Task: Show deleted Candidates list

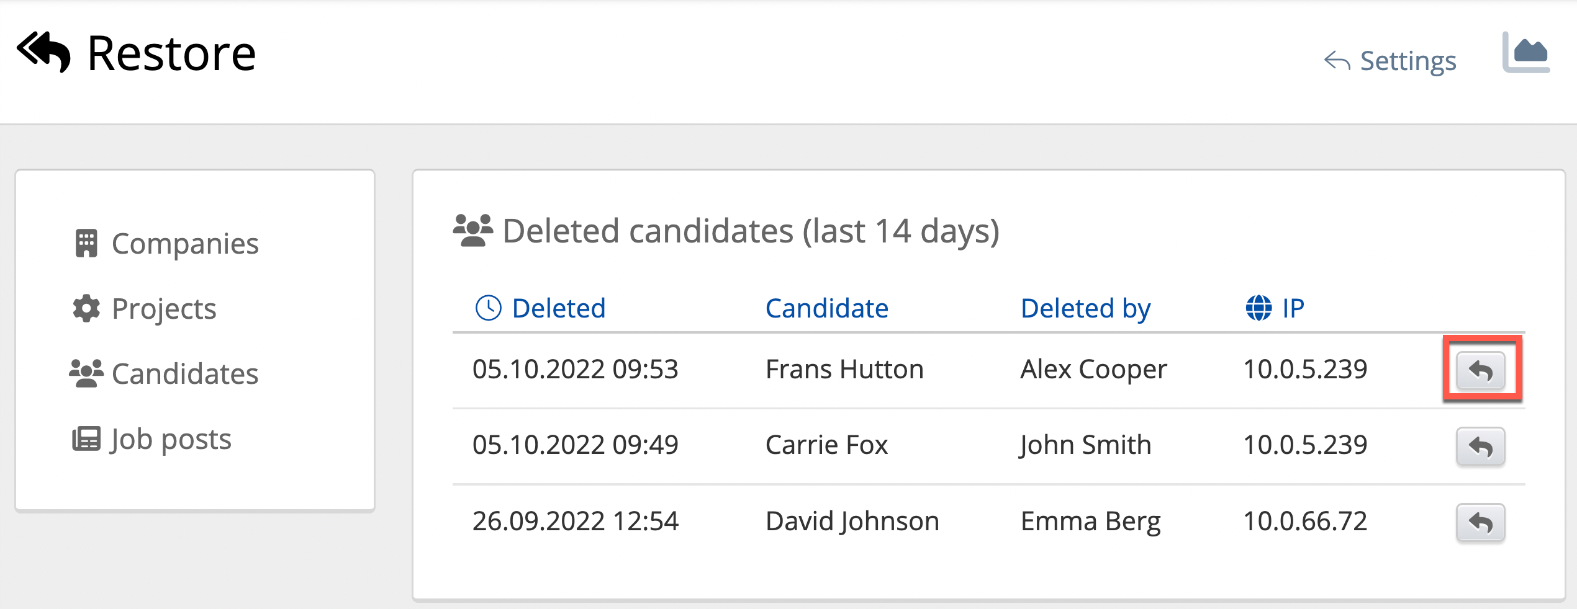Action: (x=185, y=373)
